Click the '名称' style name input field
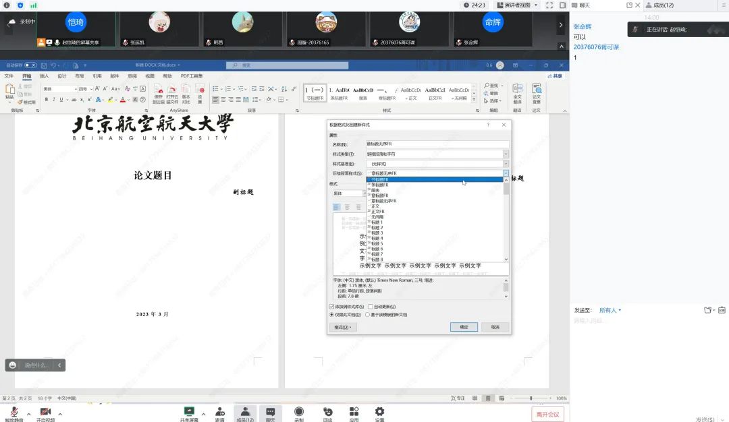 coord(437,144)
